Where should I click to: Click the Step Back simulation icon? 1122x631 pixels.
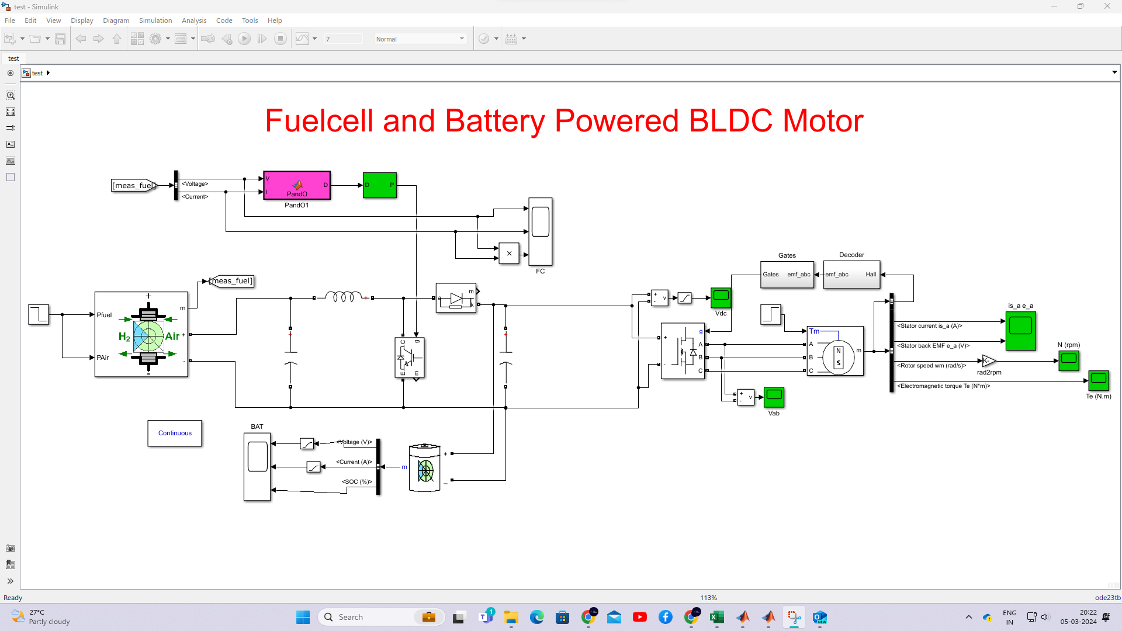(x=227, y=39)
